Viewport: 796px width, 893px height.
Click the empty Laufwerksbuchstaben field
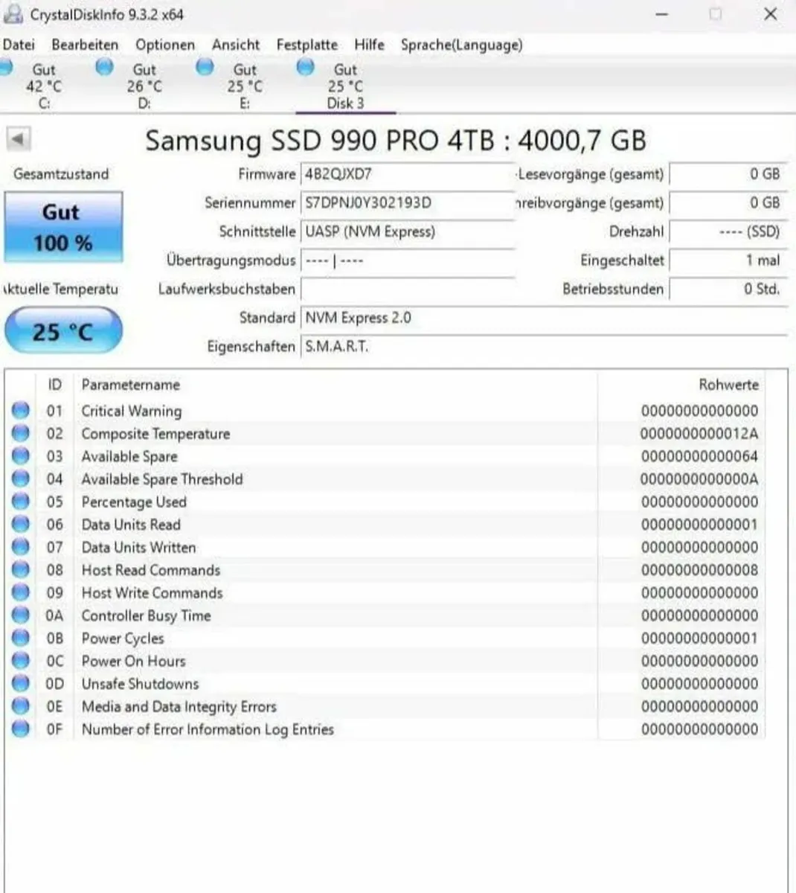tap(407, 289)
